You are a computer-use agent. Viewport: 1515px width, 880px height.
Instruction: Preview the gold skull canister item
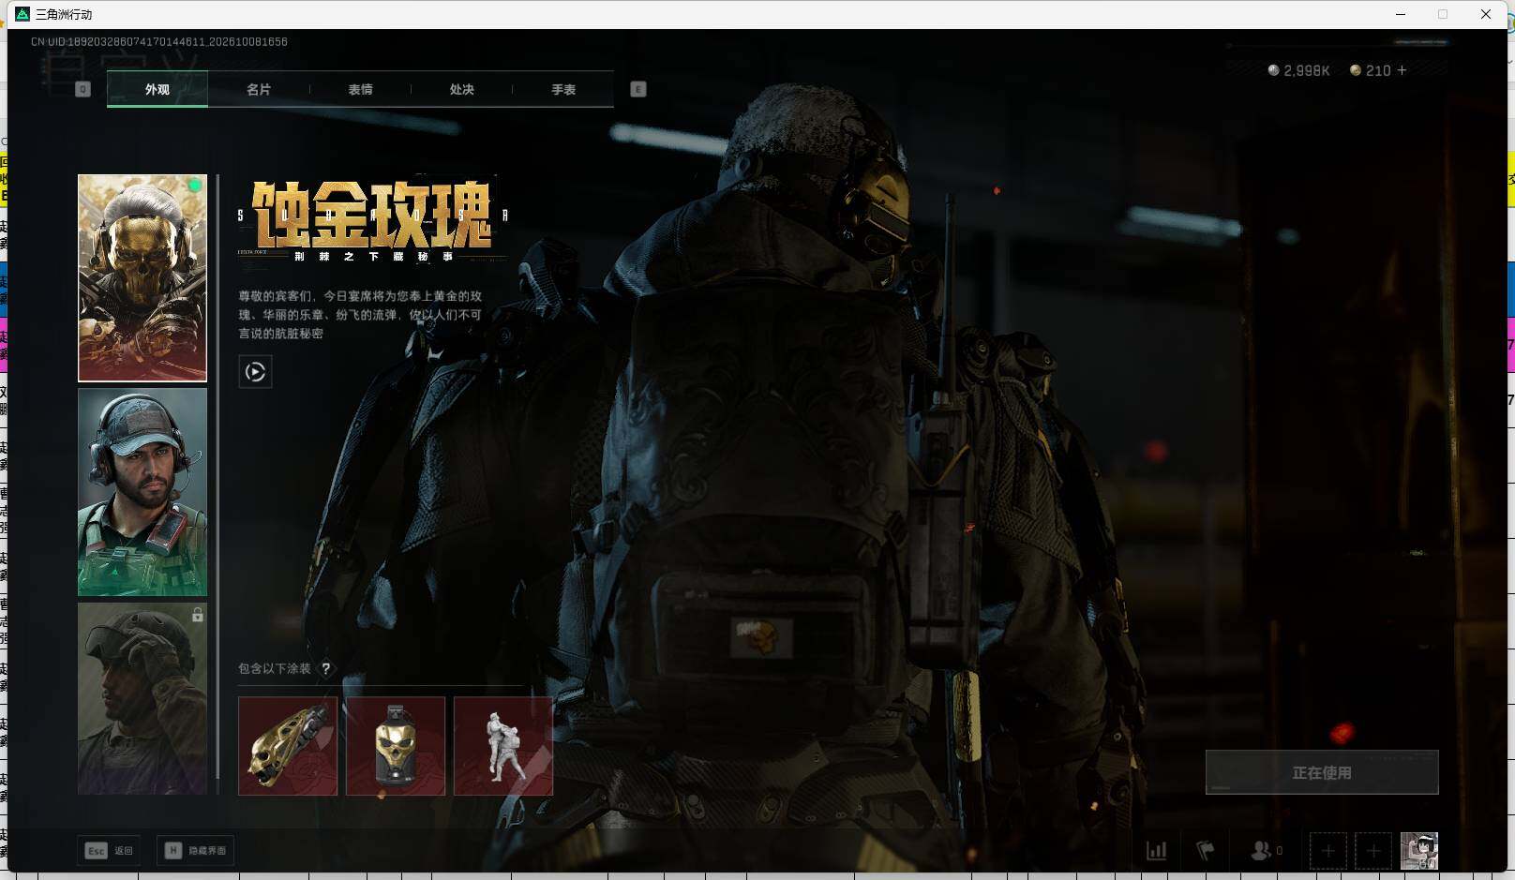pos(396,746)
